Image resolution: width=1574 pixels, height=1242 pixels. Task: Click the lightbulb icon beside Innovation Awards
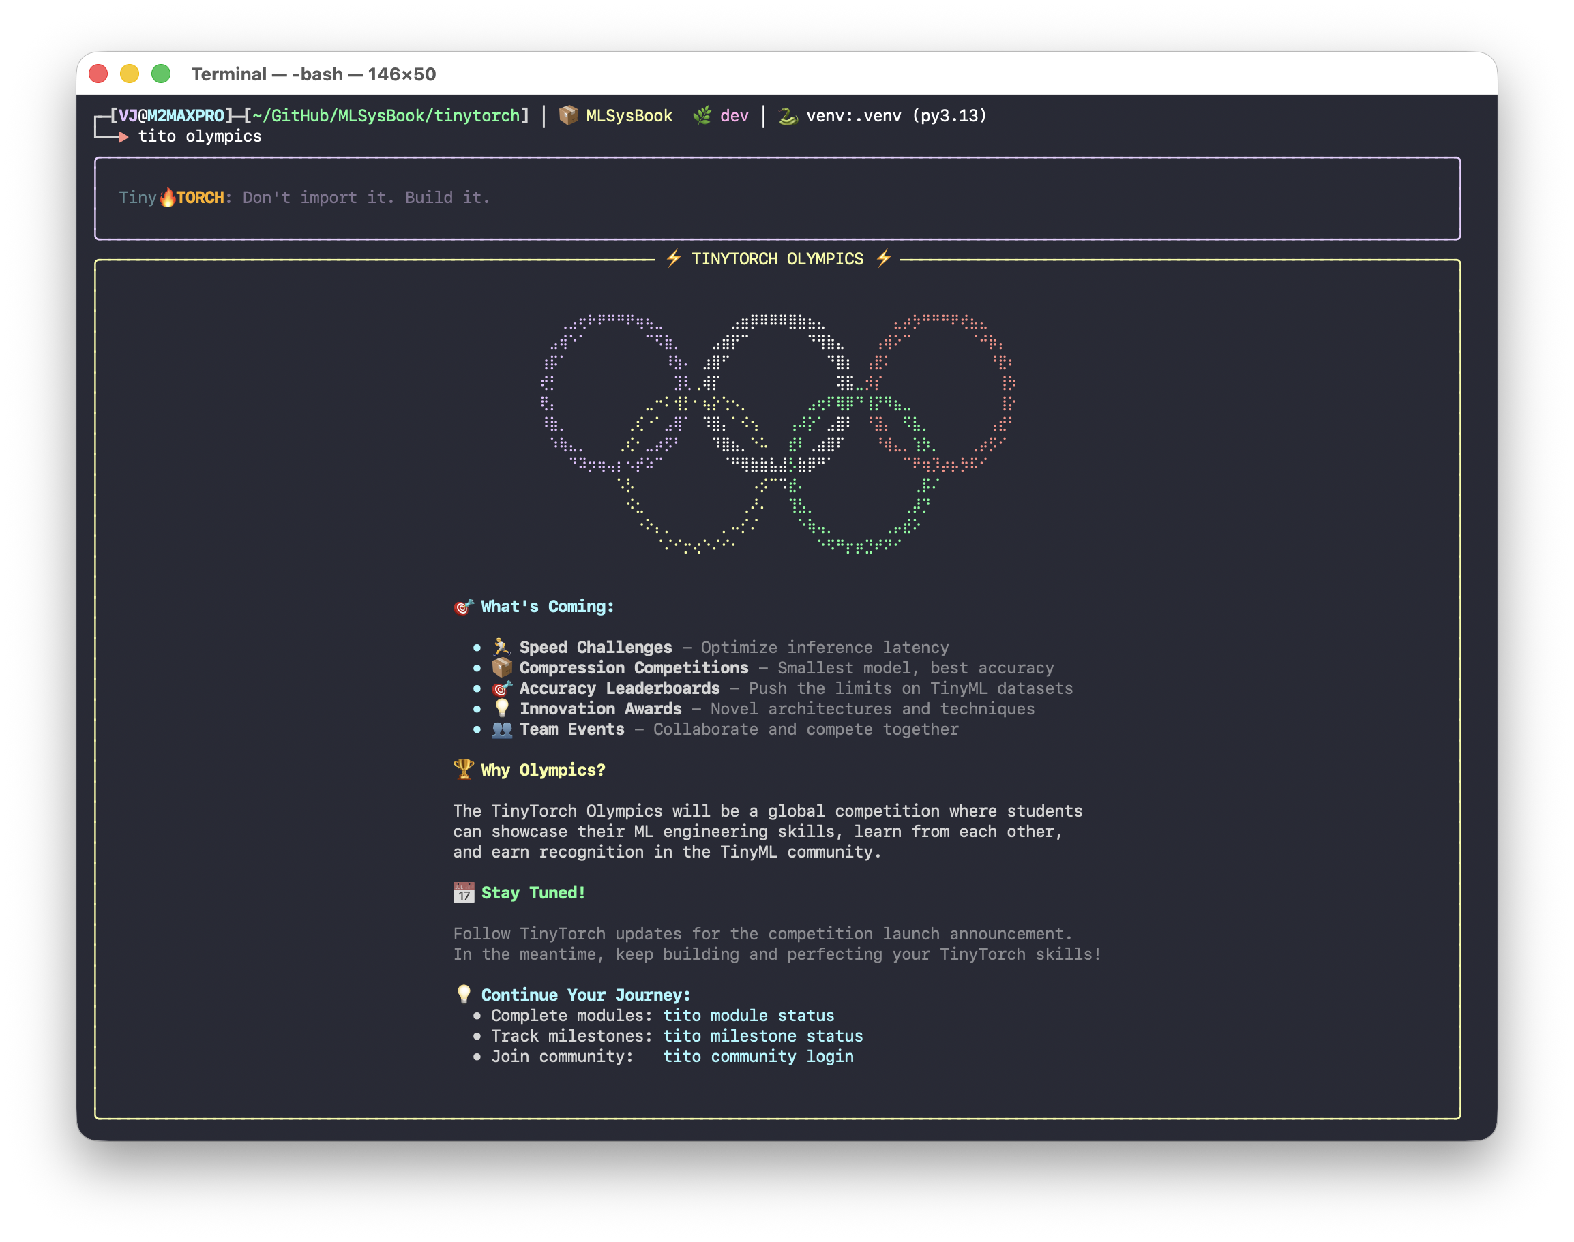point(501,708)
